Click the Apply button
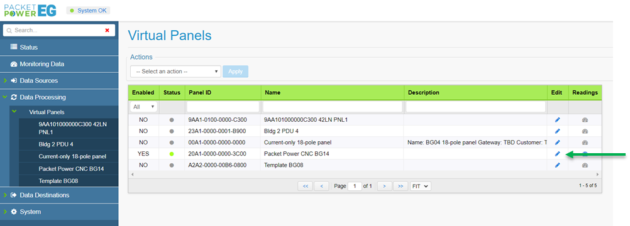630x226 pixels. coord(235,72)
